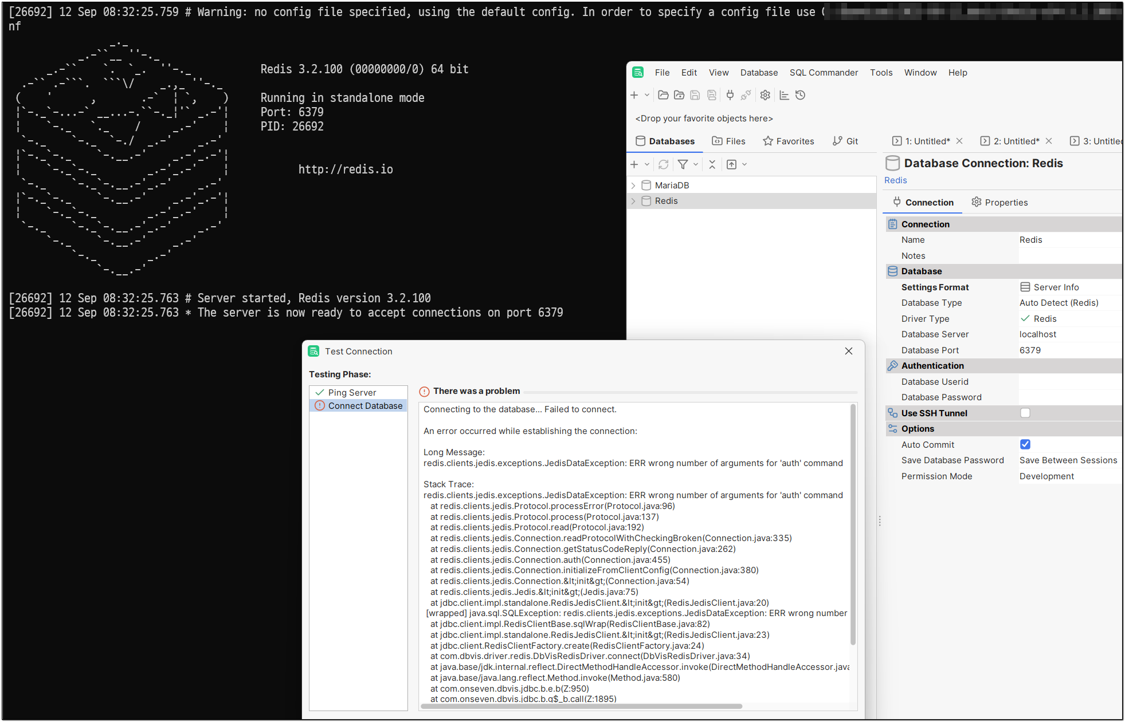This screenshot has width=1125, height=722.
Task: Expand the Redis tree node
Action: 633,201
